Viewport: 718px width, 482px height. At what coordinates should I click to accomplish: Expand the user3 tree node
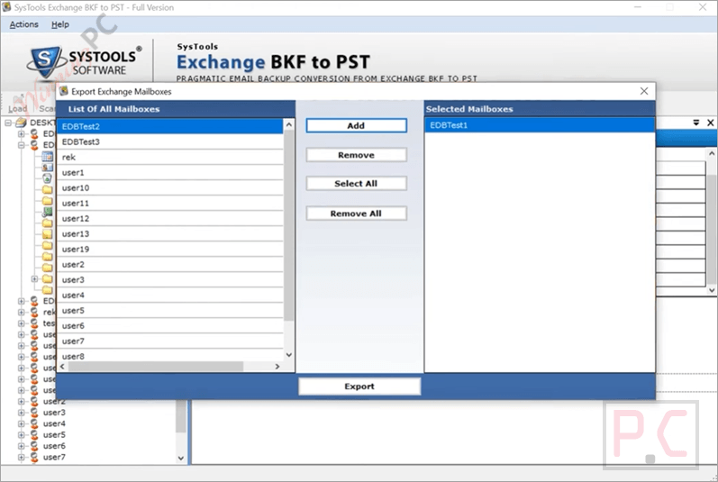click(x=21, y=413)
